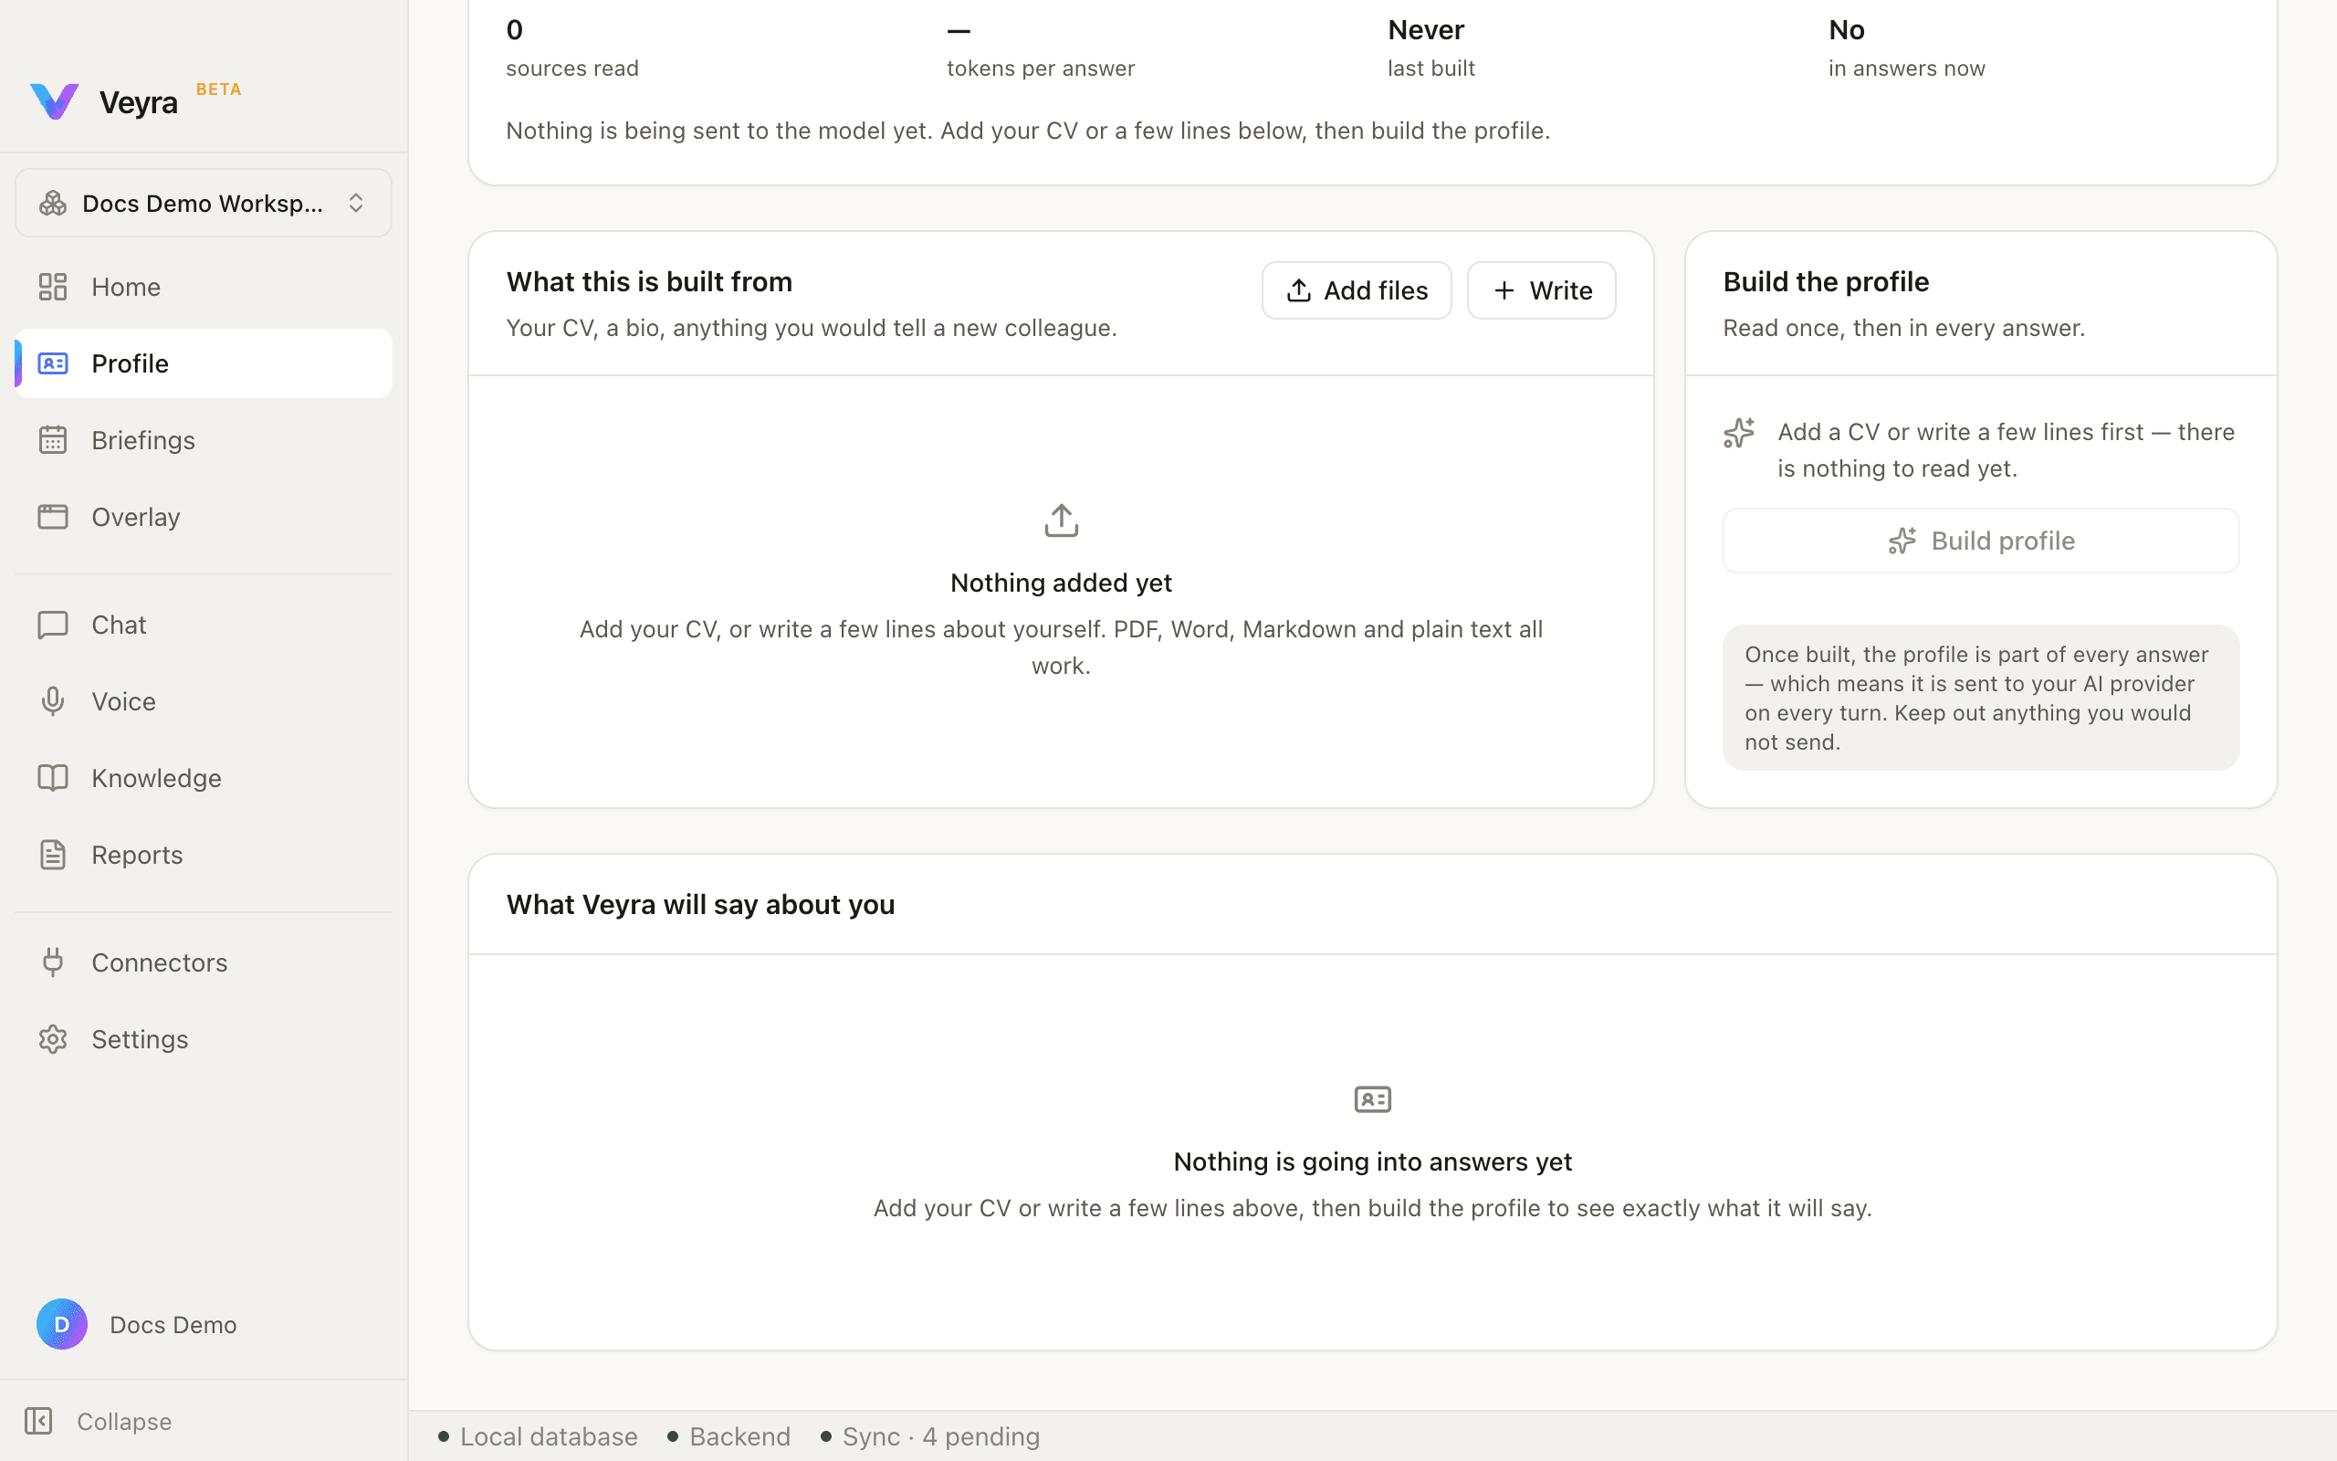Click the Knowledge open book icon
The image size is (2337, 1461).
click(x=53, y=778)
